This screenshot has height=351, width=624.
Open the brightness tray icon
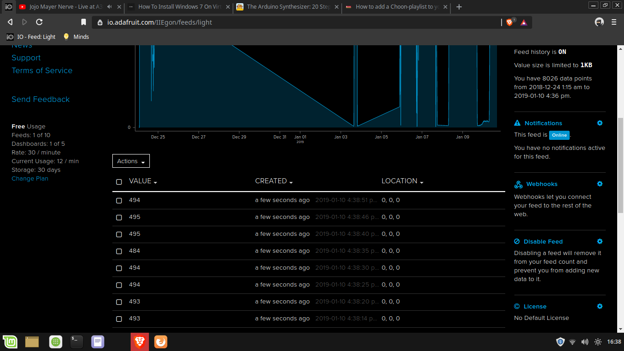click(x=598, y=341)
